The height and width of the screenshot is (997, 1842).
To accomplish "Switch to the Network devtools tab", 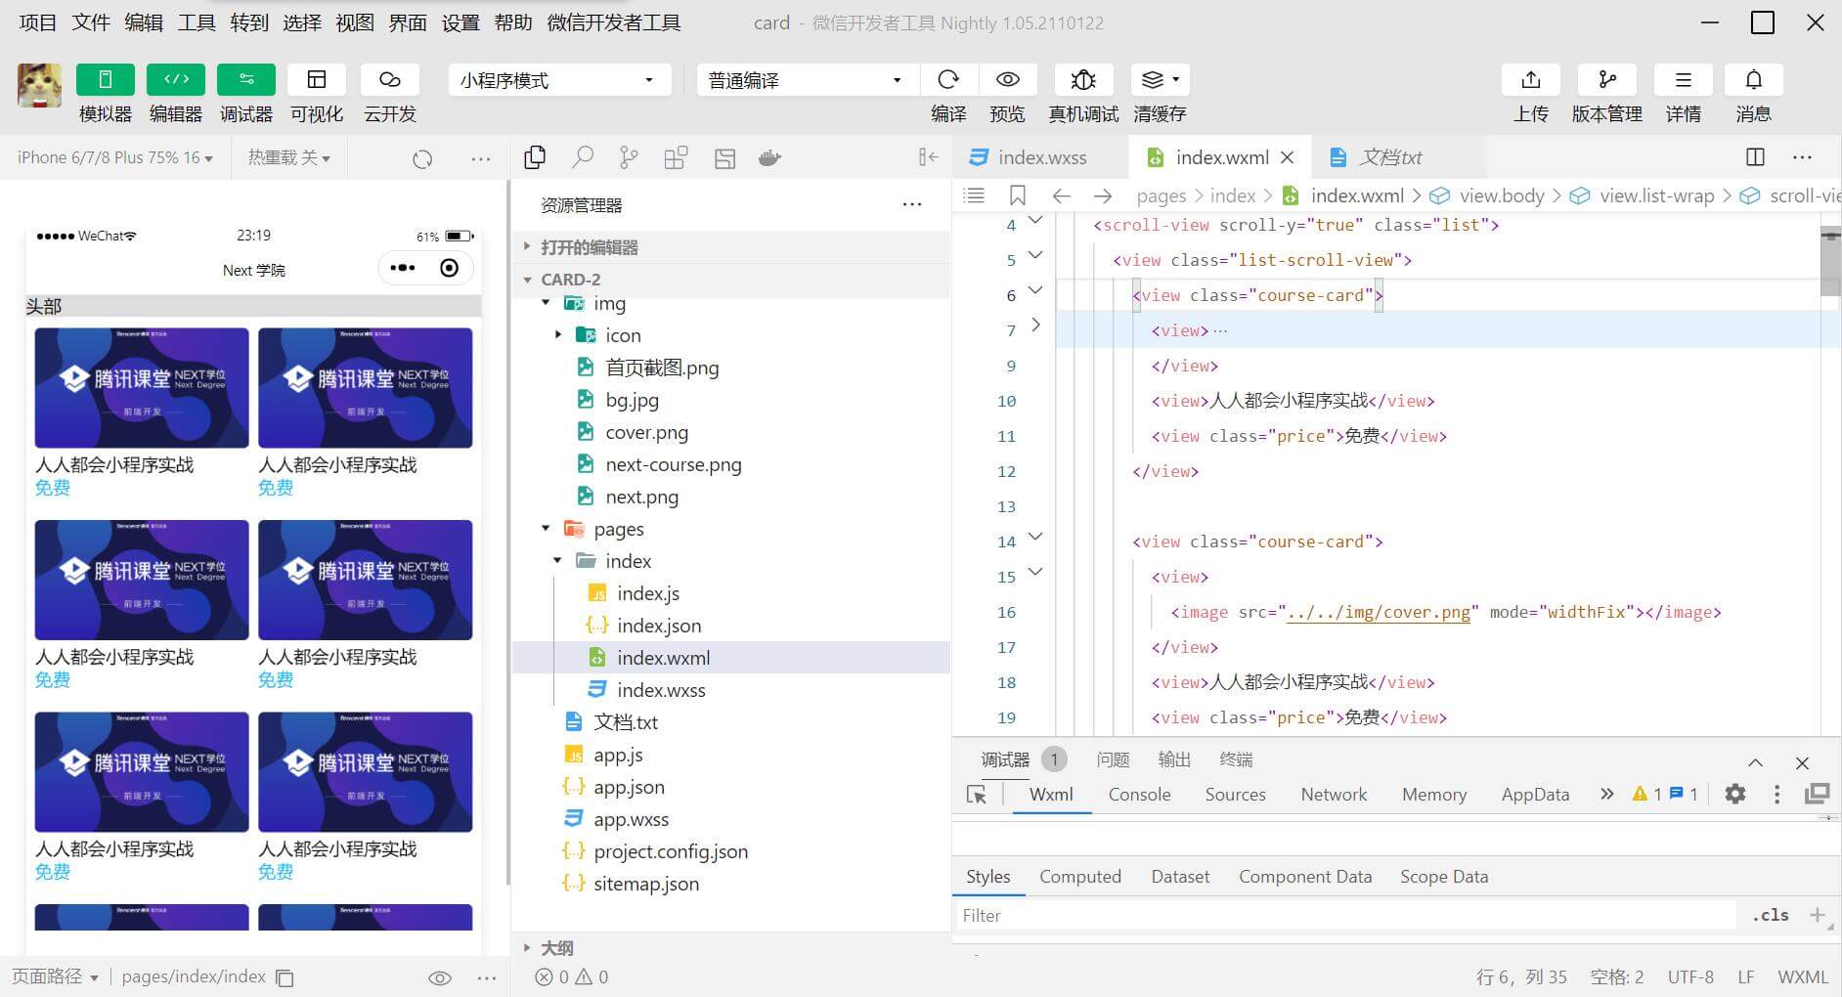I will 1334,795.
